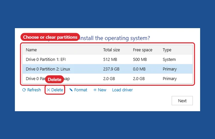The height and width of the screenshot is (139, 215).
Task: Click the System type cell
Action: [x=169, y=60]
